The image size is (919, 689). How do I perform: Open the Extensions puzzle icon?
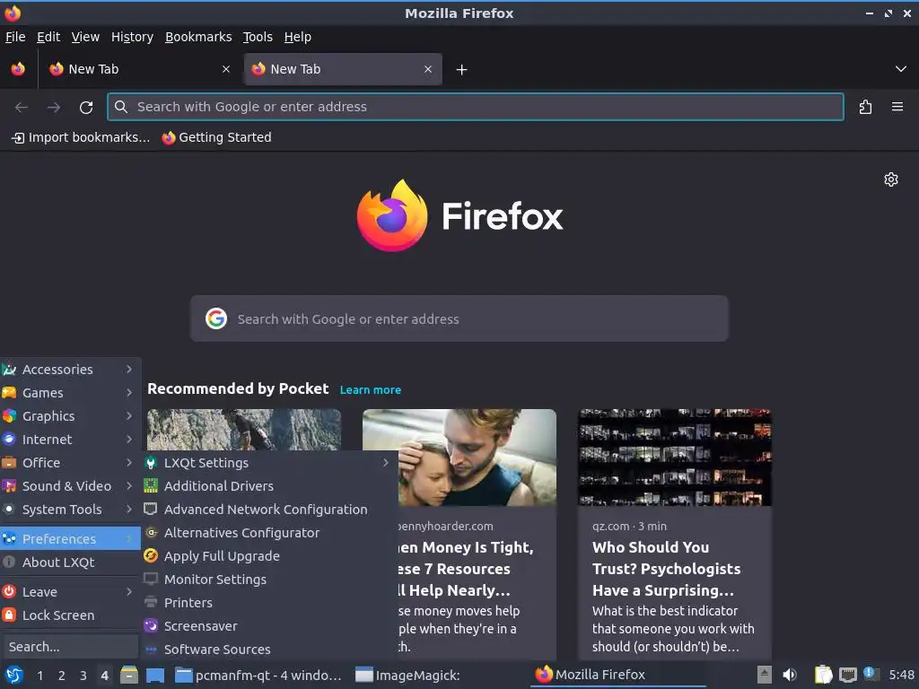point(865,108)
